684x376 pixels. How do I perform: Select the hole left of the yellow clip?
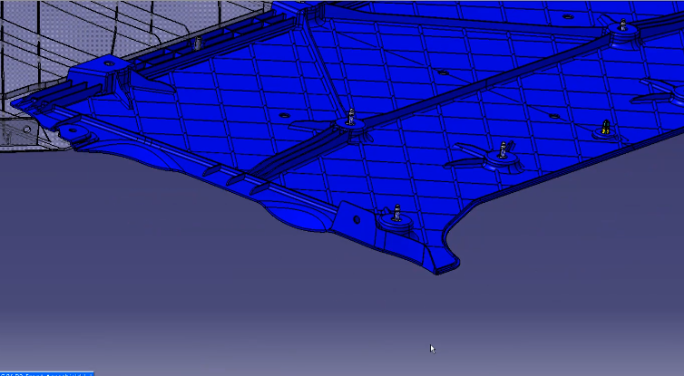click(555, 116)
